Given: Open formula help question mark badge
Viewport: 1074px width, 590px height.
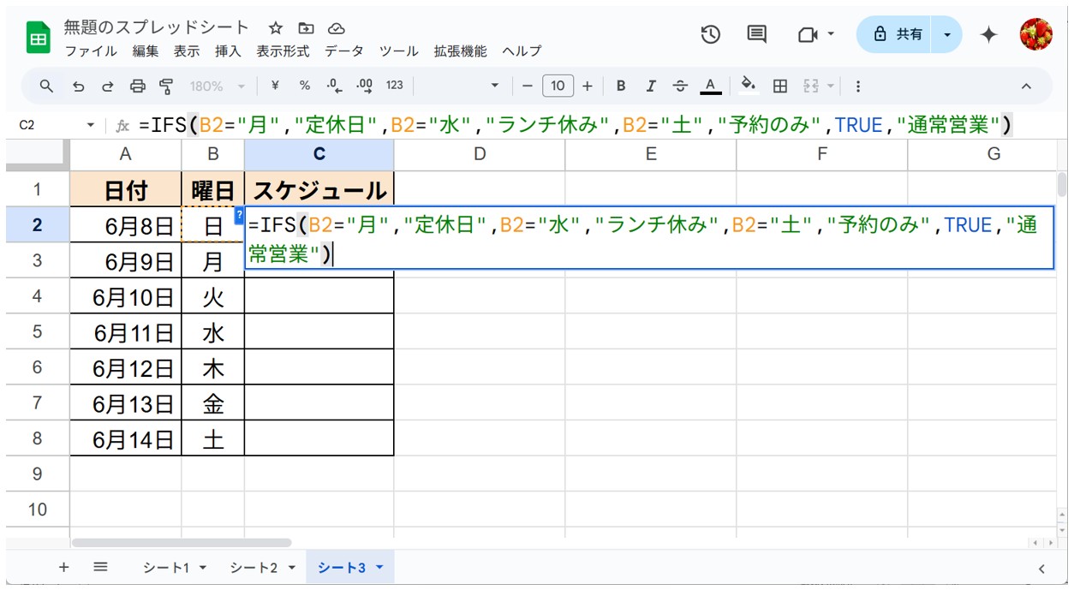Looking at the screenshot, I should 240,216.
